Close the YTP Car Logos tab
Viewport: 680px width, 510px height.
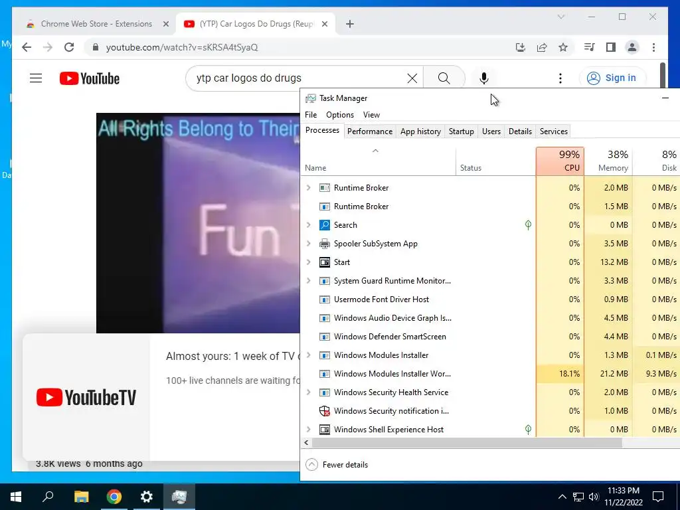(324, 24)
